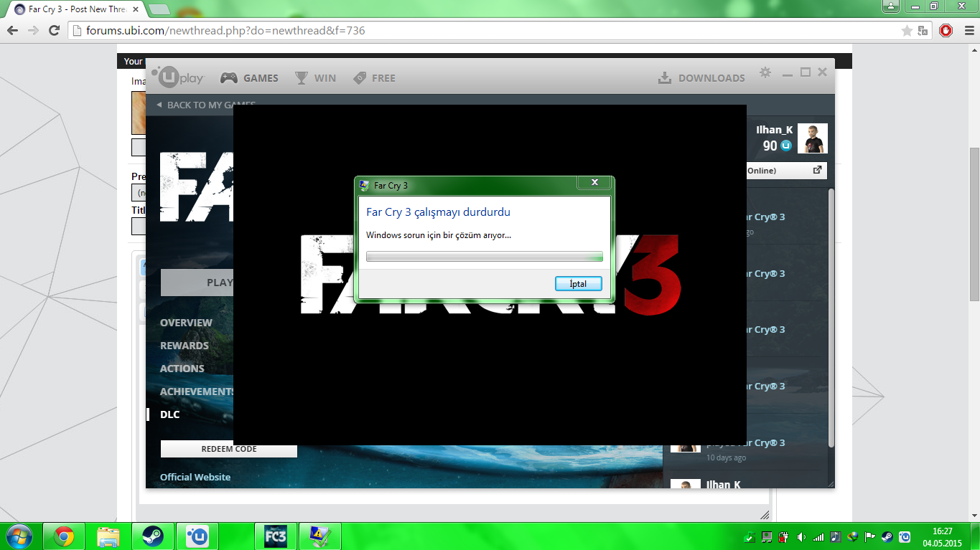Image resolution: width=980 pixels, height=550 pixels.
Task: Click the gamepad icon beside GAMES
Action: (229, 77)
